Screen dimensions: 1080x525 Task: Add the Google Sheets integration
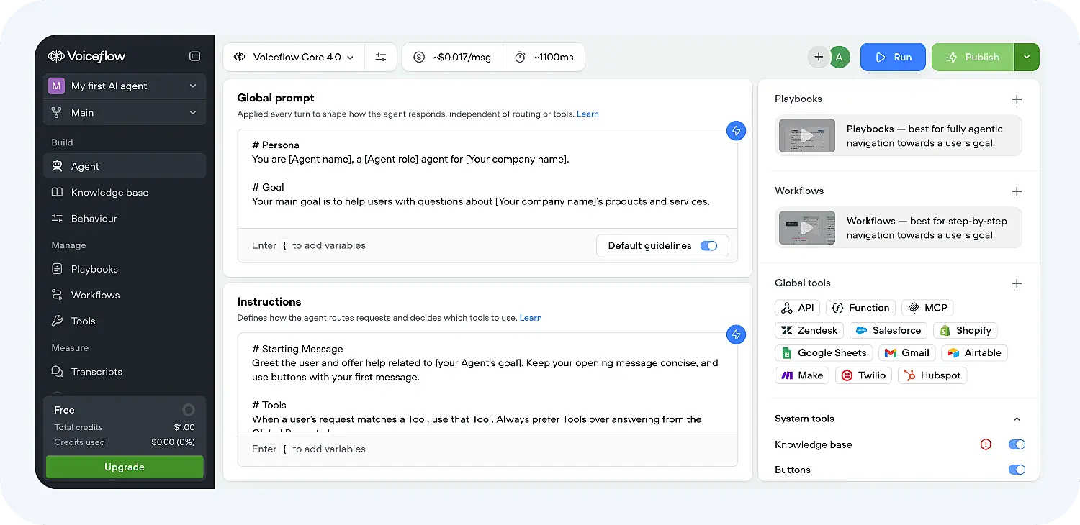point(824,352)
